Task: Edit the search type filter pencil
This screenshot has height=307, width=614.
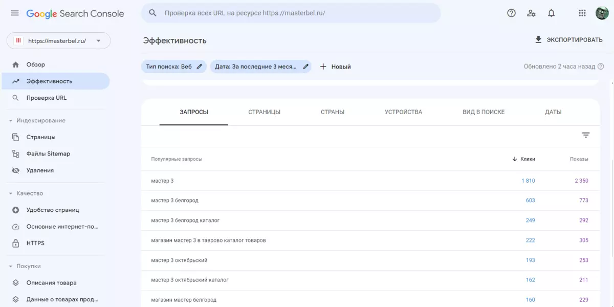Action: (x=200, y=67)
